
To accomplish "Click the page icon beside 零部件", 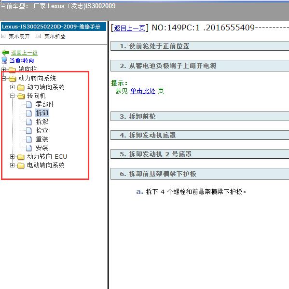I will pyautogui.click(x=28, y=105).
